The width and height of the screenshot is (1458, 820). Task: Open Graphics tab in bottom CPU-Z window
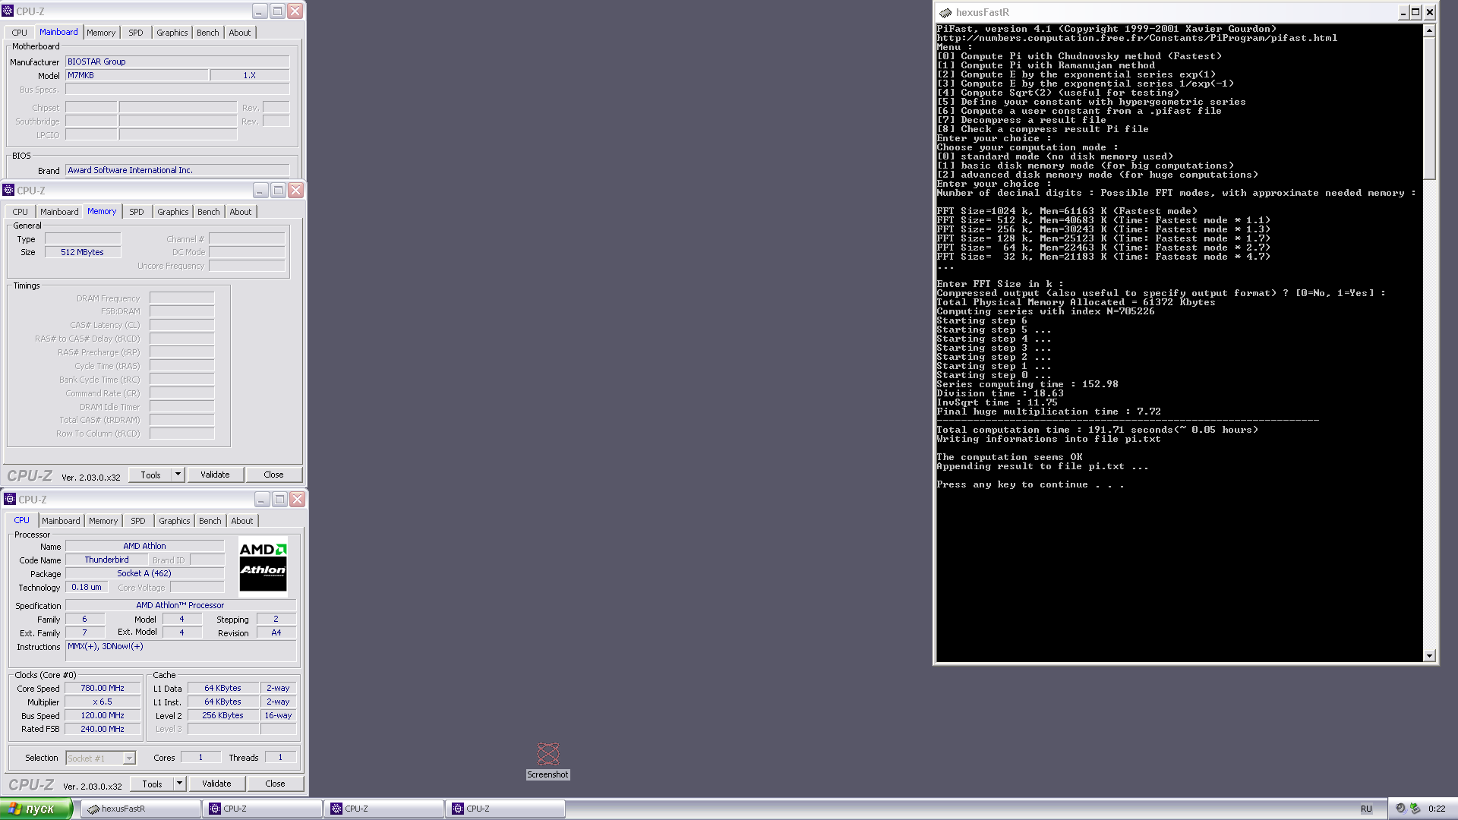175,521
